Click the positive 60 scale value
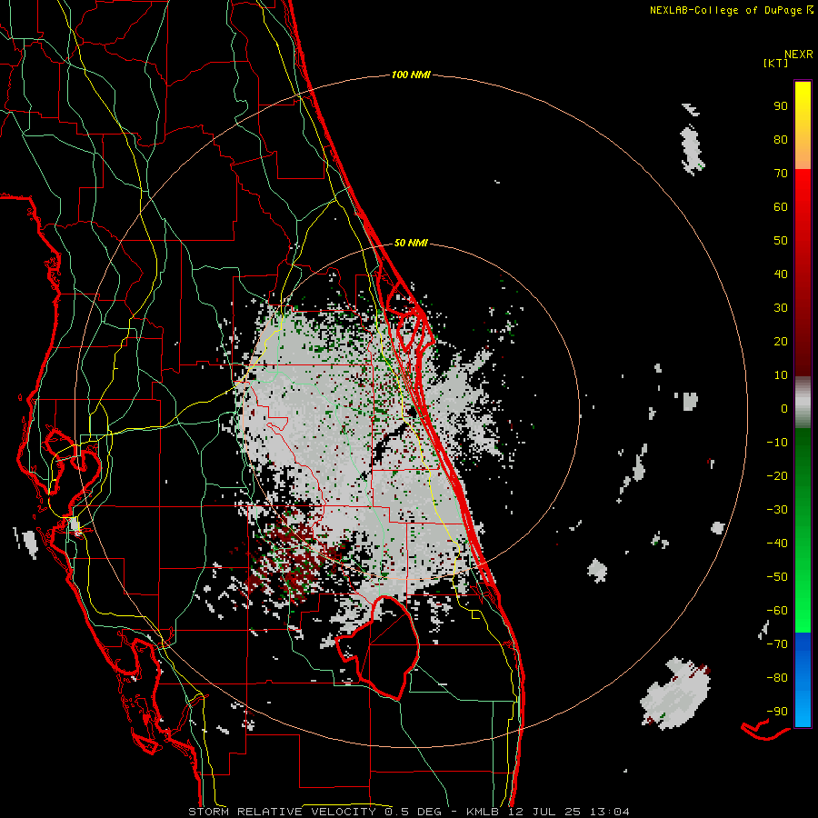This screenshot has height=818, width=818. click(781, 206)
